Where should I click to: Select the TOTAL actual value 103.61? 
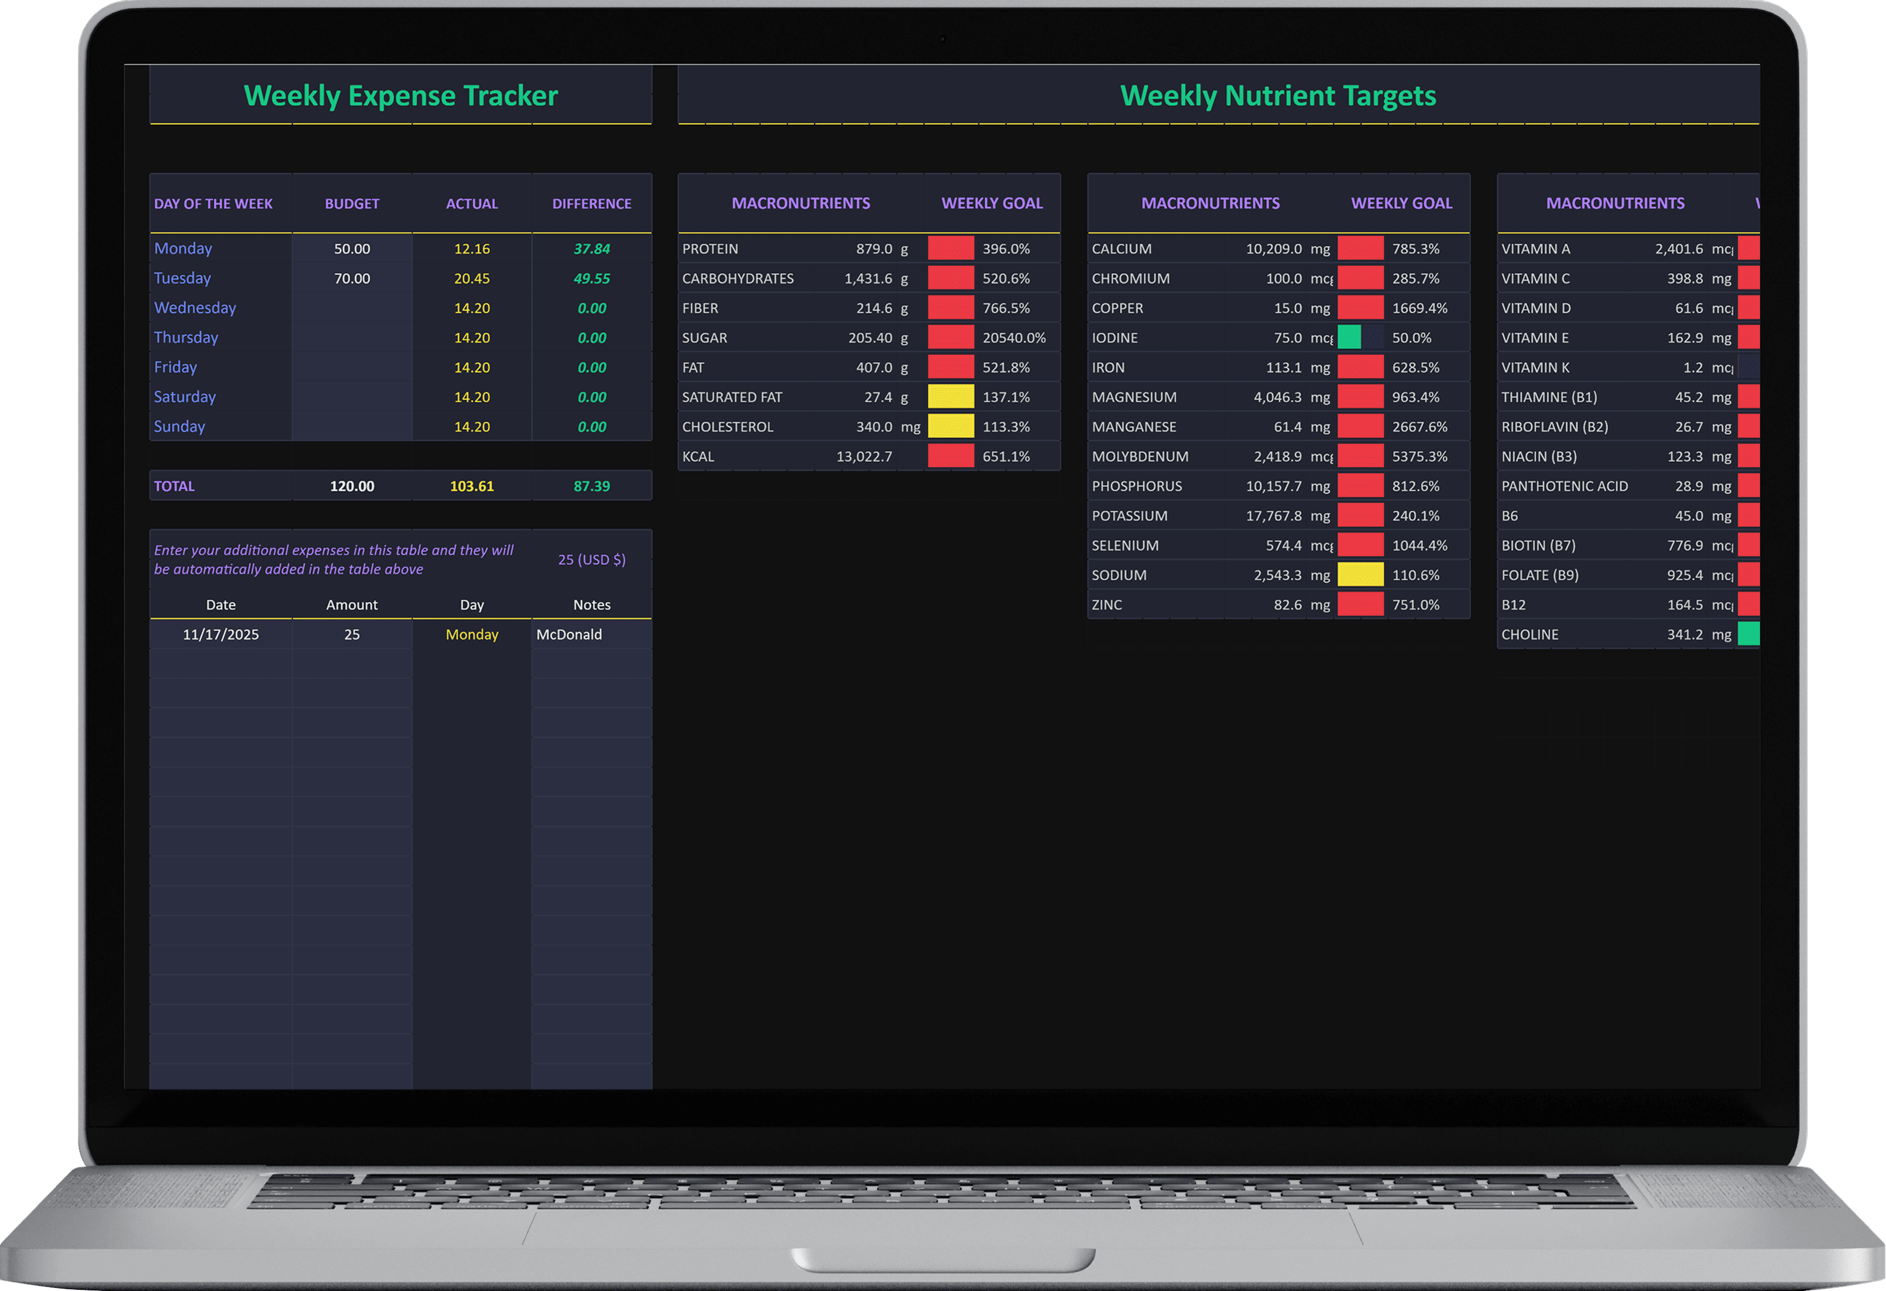[471, 486]
